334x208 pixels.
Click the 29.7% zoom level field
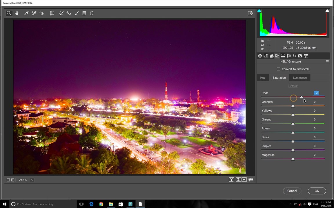click(23, 180)
